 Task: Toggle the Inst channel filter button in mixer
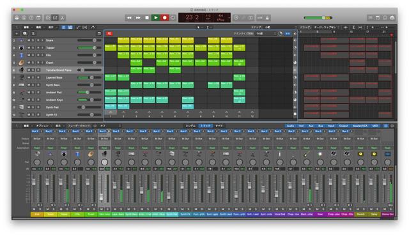(x=301, y=126)
